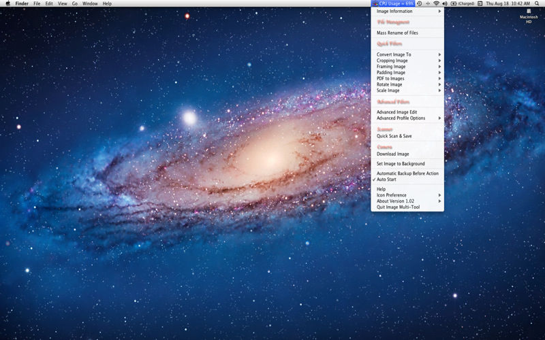Choose Quick Scan & Save
The height and width of the screenshot is (340, 545).
coord(407,136)
